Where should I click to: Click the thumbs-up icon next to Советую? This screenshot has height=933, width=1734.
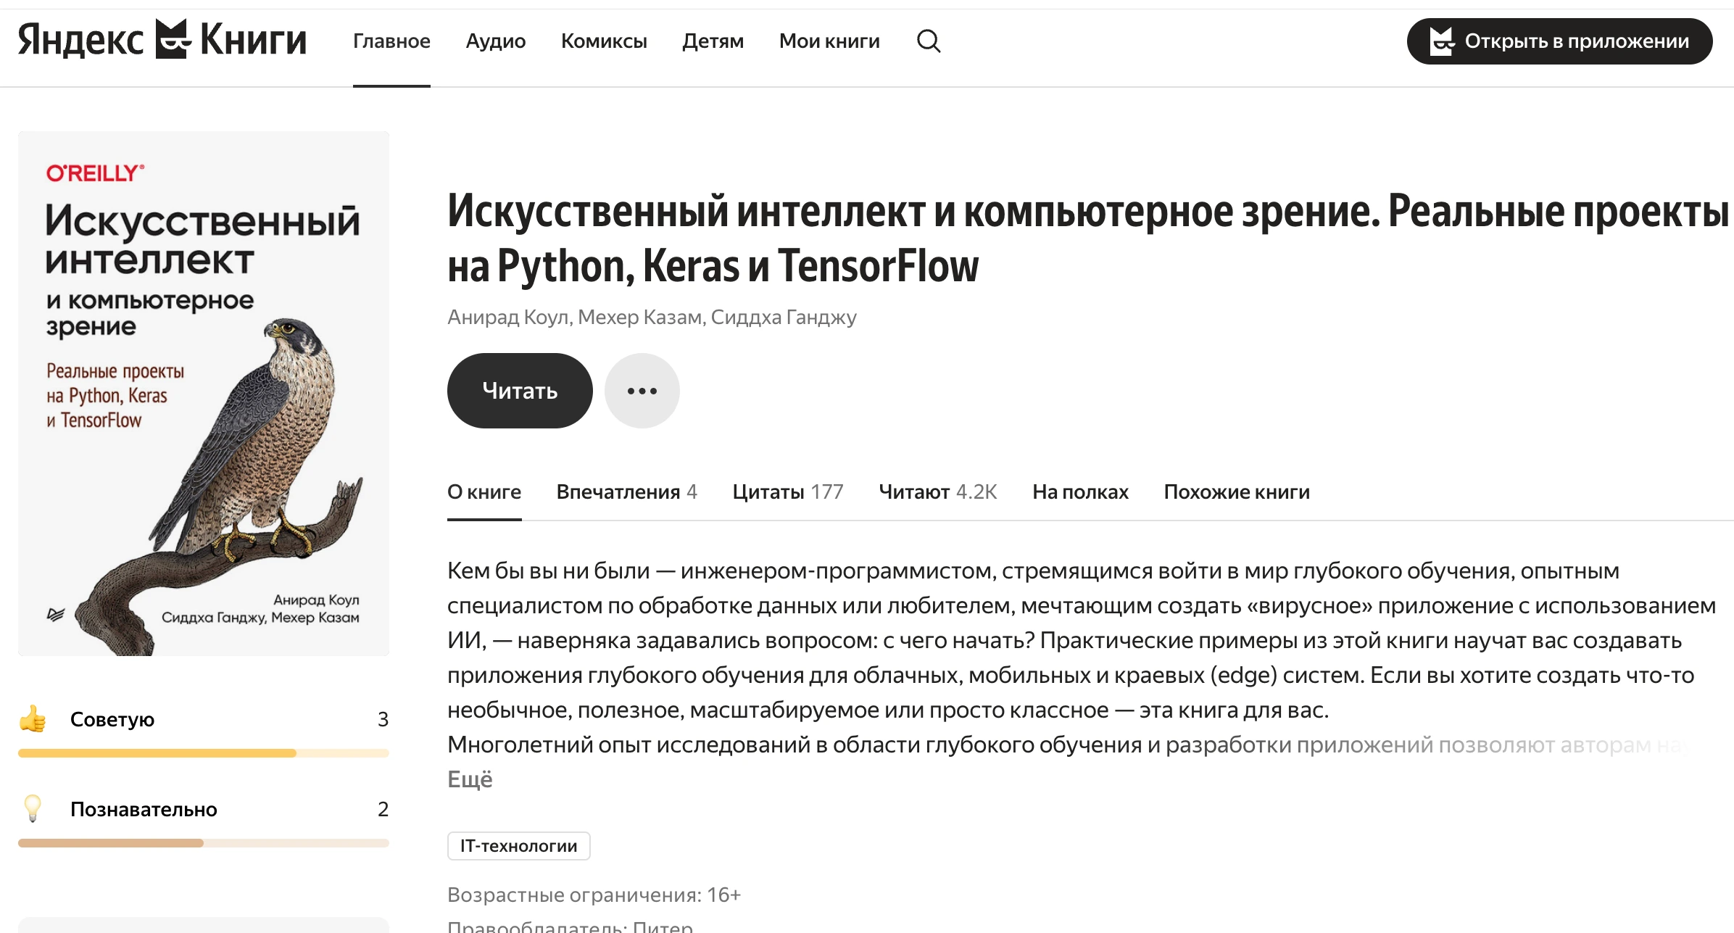click(x=33, y=719)
